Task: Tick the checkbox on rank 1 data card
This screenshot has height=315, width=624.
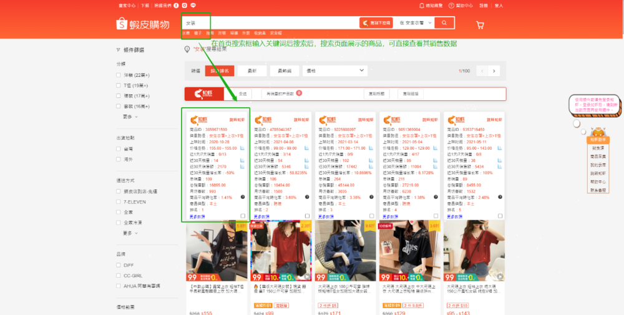Action: click(243, 216)
